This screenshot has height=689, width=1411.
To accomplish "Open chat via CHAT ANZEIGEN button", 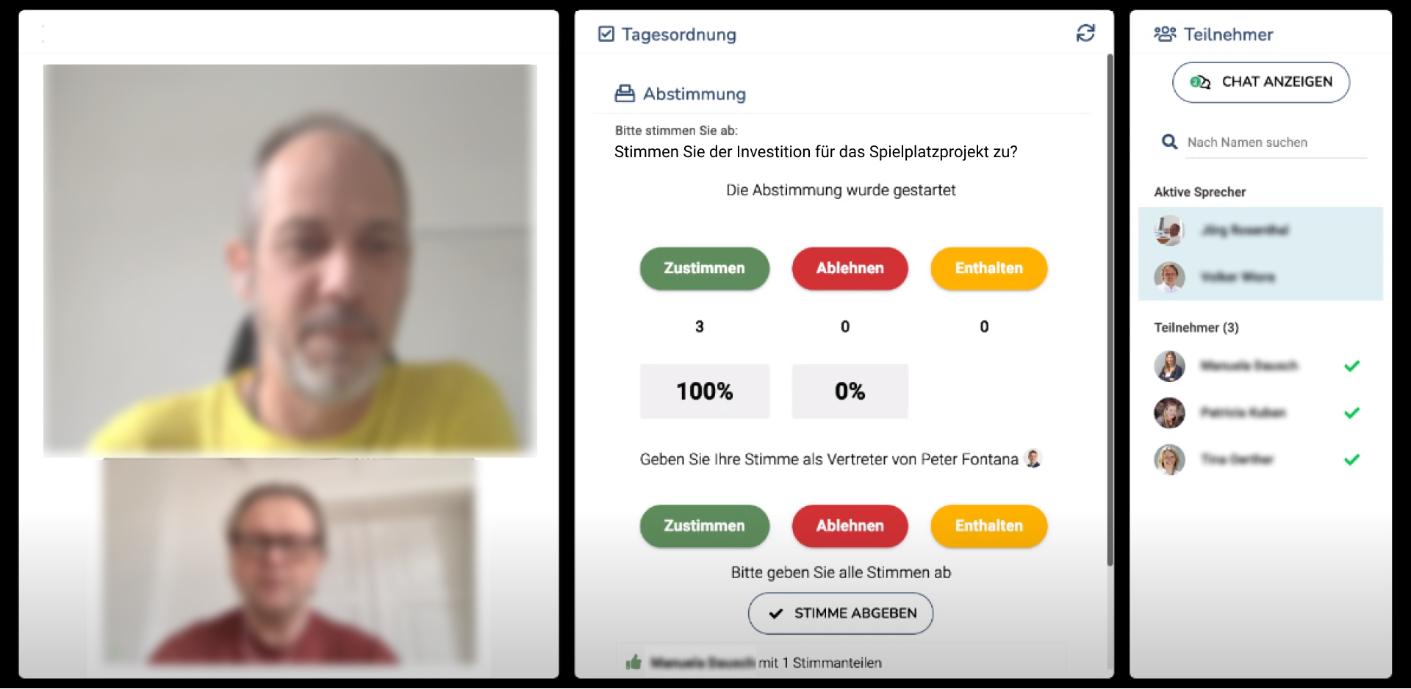I will click(1261, 82).
